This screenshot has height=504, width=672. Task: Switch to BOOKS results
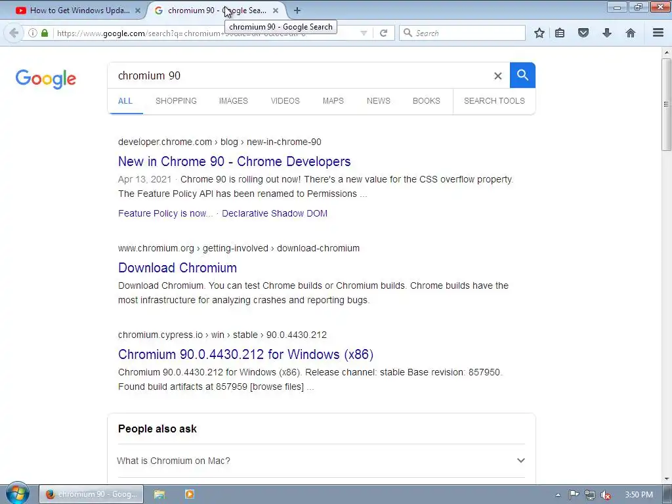(x=427, y=100)
